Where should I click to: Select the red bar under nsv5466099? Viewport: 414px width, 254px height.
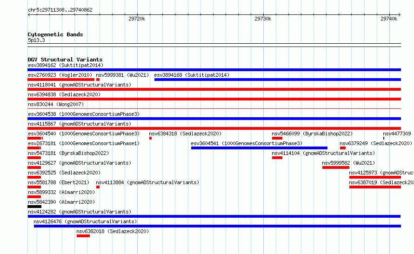click(x=277, y=138)
